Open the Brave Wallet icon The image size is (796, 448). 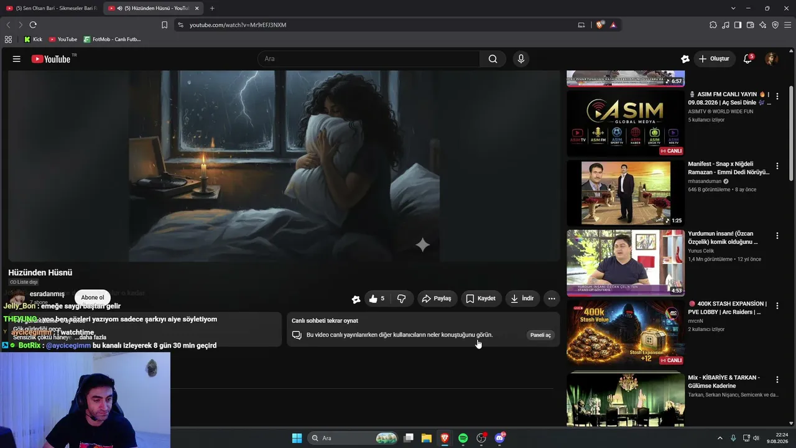tap(750, 25)
